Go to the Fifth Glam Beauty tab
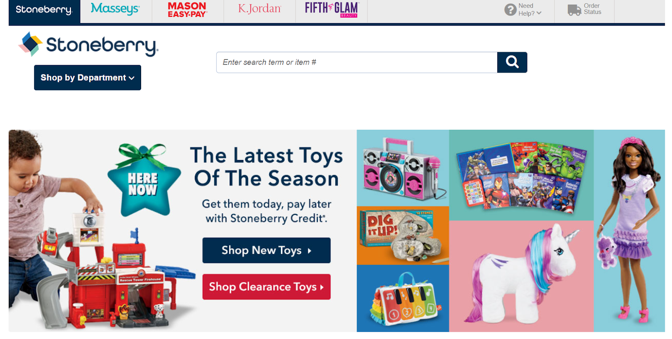This screenshot has width=672, height=339. (331, 9)
